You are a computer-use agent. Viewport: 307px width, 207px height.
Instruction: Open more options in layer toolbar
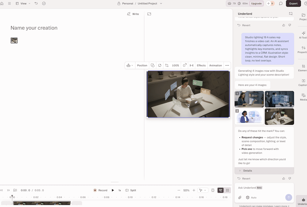coord(227,65)
